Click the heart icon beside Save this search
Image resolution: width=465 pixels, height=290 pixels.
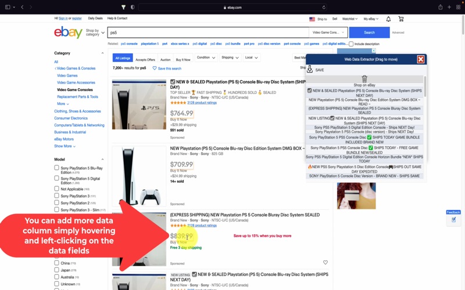(155, 68)
